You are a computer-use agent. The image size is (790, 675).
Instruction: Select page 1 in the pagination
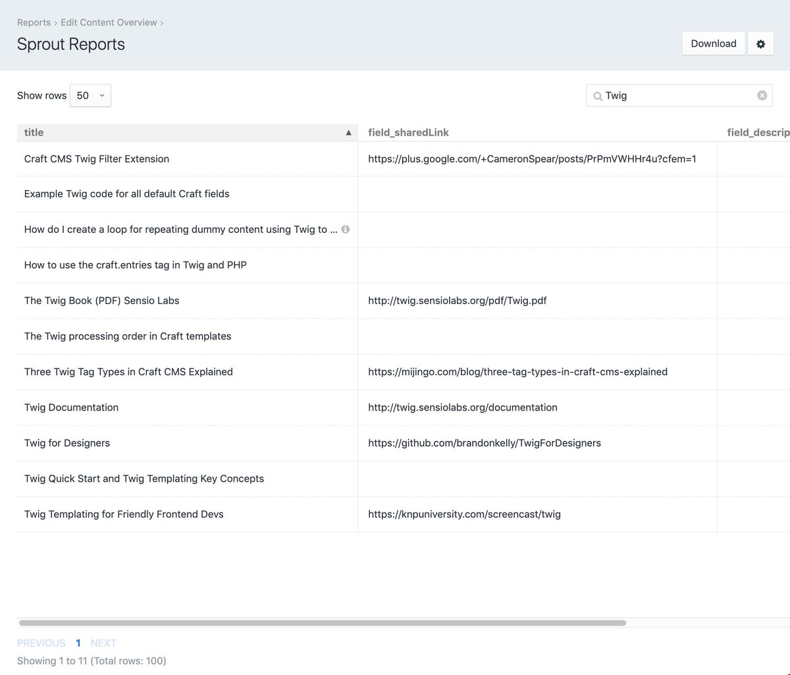pyautogui.click(x=78, y=643)
